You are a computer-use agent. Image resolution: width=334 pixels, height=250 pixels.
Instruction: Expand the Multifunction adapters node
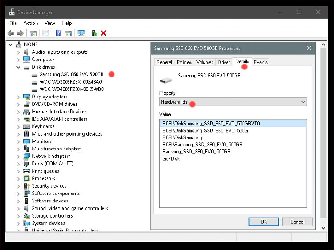(19, 149)
